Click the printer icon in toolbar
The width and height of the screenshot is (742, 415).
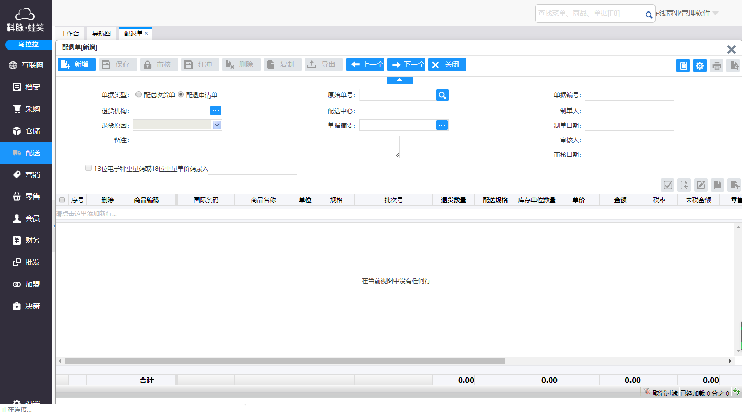pyautogui.click(x=716, y=66)
